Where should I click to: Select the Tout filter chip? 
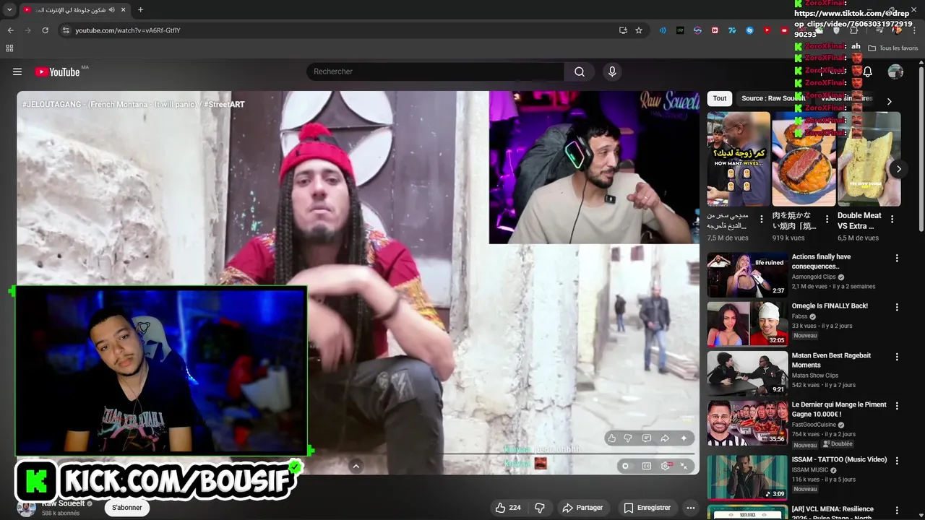[x=720, y=98]
